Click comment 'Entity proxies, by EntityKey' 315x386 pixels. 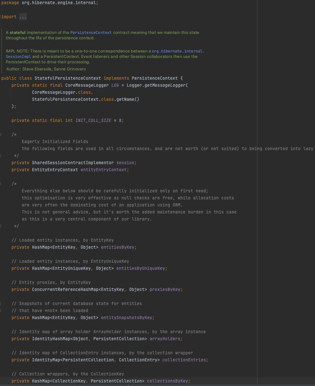(x=51, y=283)
